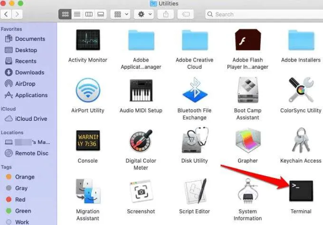This screenshot has height=225, width=323.
Task: Open iCloud Drive in the sidebar
Action: 28,118
